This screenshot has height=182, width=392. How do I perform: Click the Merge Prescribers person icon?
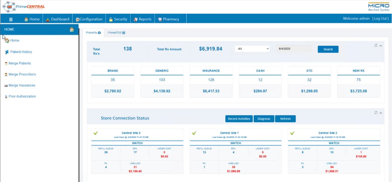[6, 75]
